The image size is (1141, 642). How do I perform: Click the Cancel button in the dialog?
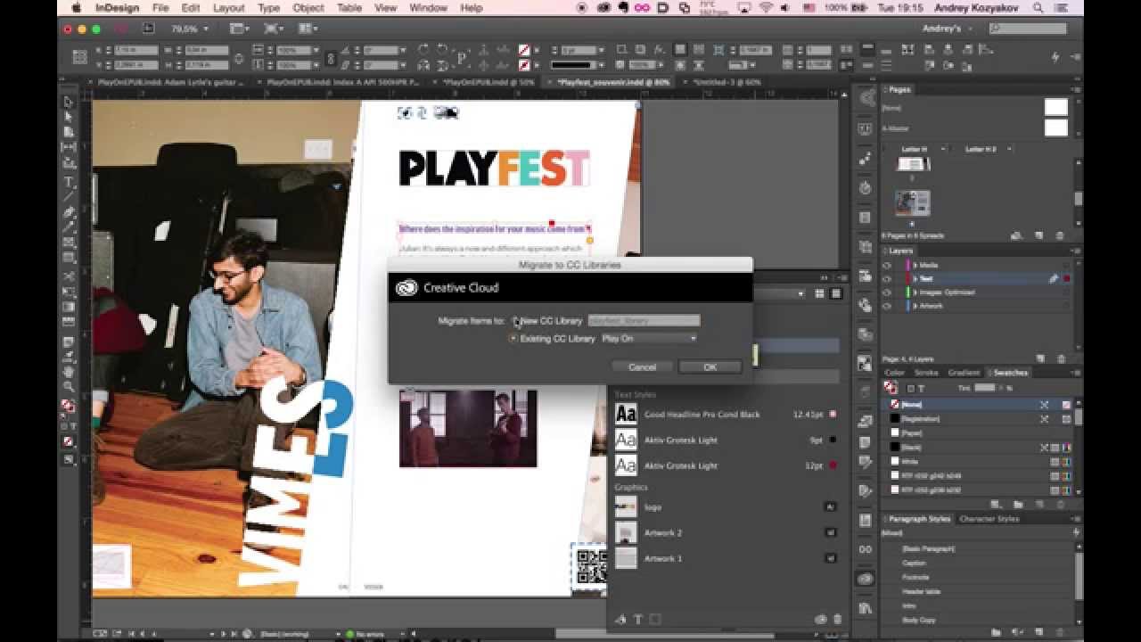[x=642, y=366]
